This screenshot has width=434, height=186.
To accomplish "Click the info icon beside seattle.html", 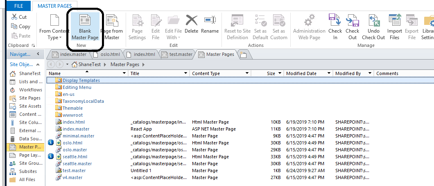I will coord(50,157).
